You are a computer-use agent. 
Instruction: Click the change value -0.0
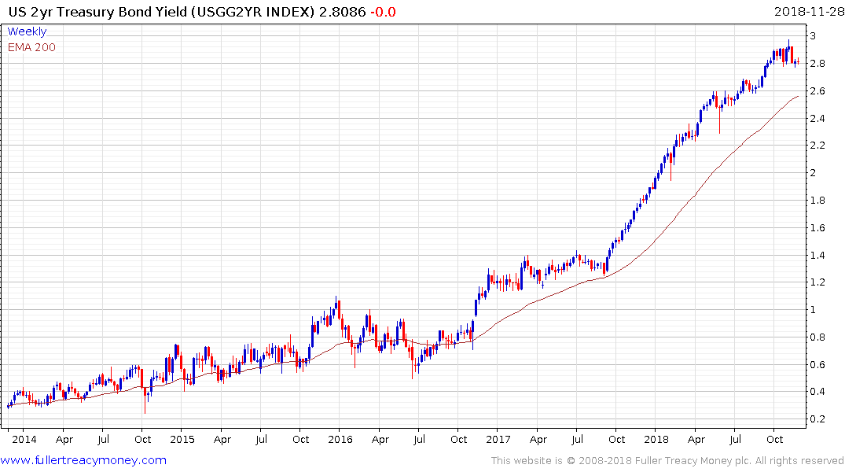tap(383, 12)
